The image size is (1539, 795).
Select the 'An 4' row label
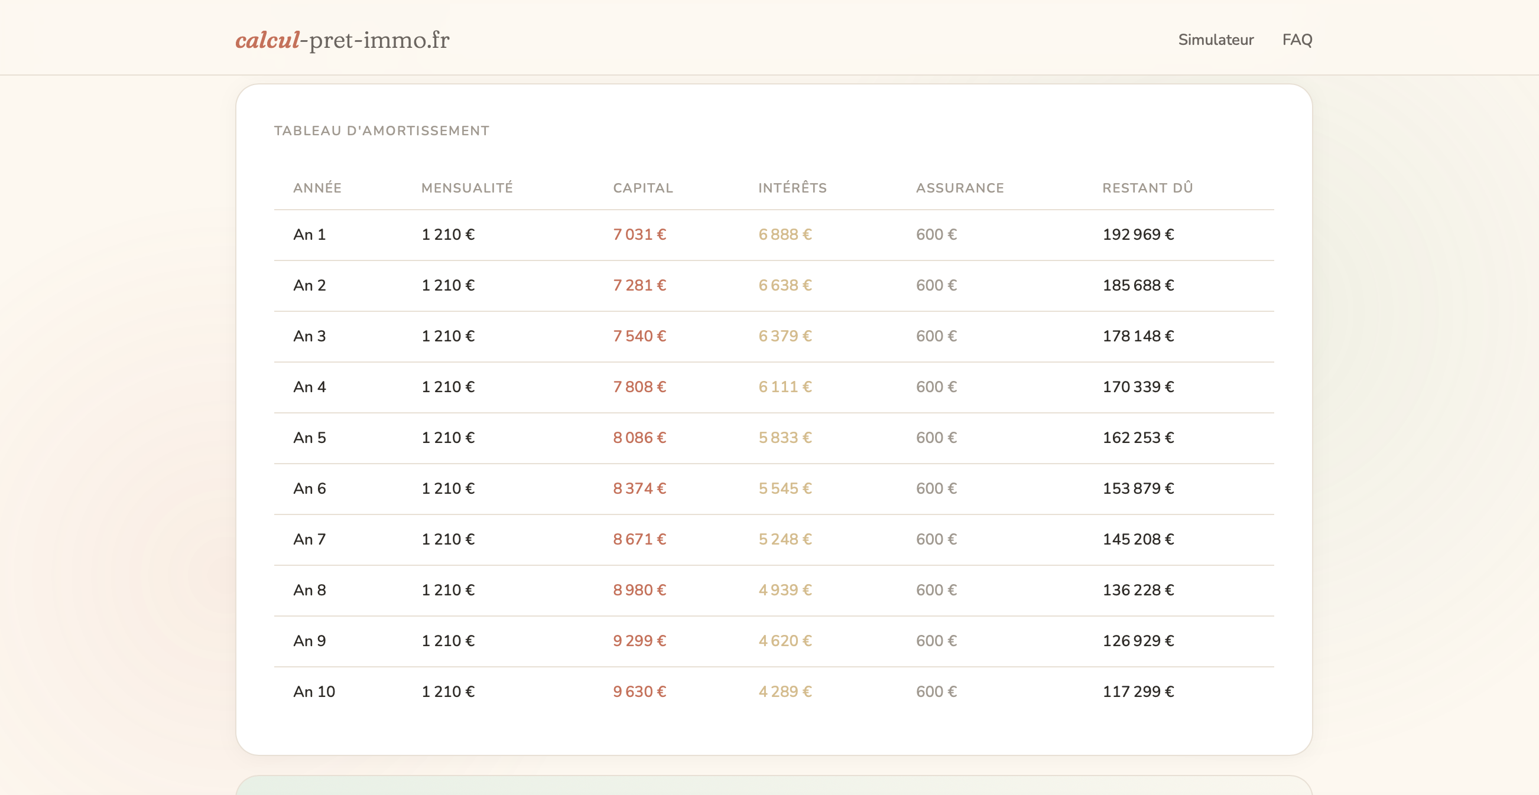[310, 387]
